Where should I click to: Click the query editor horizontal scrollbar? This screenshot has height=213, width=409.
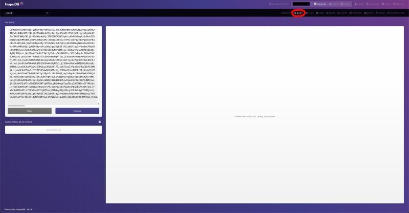(x=16, y=106)
